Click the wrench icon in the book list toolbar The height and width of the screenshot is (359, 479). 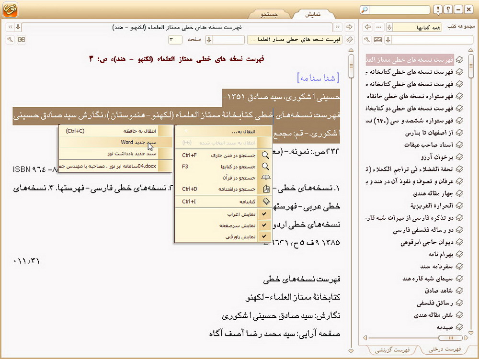pyautogui.click(x=367, y=40)
